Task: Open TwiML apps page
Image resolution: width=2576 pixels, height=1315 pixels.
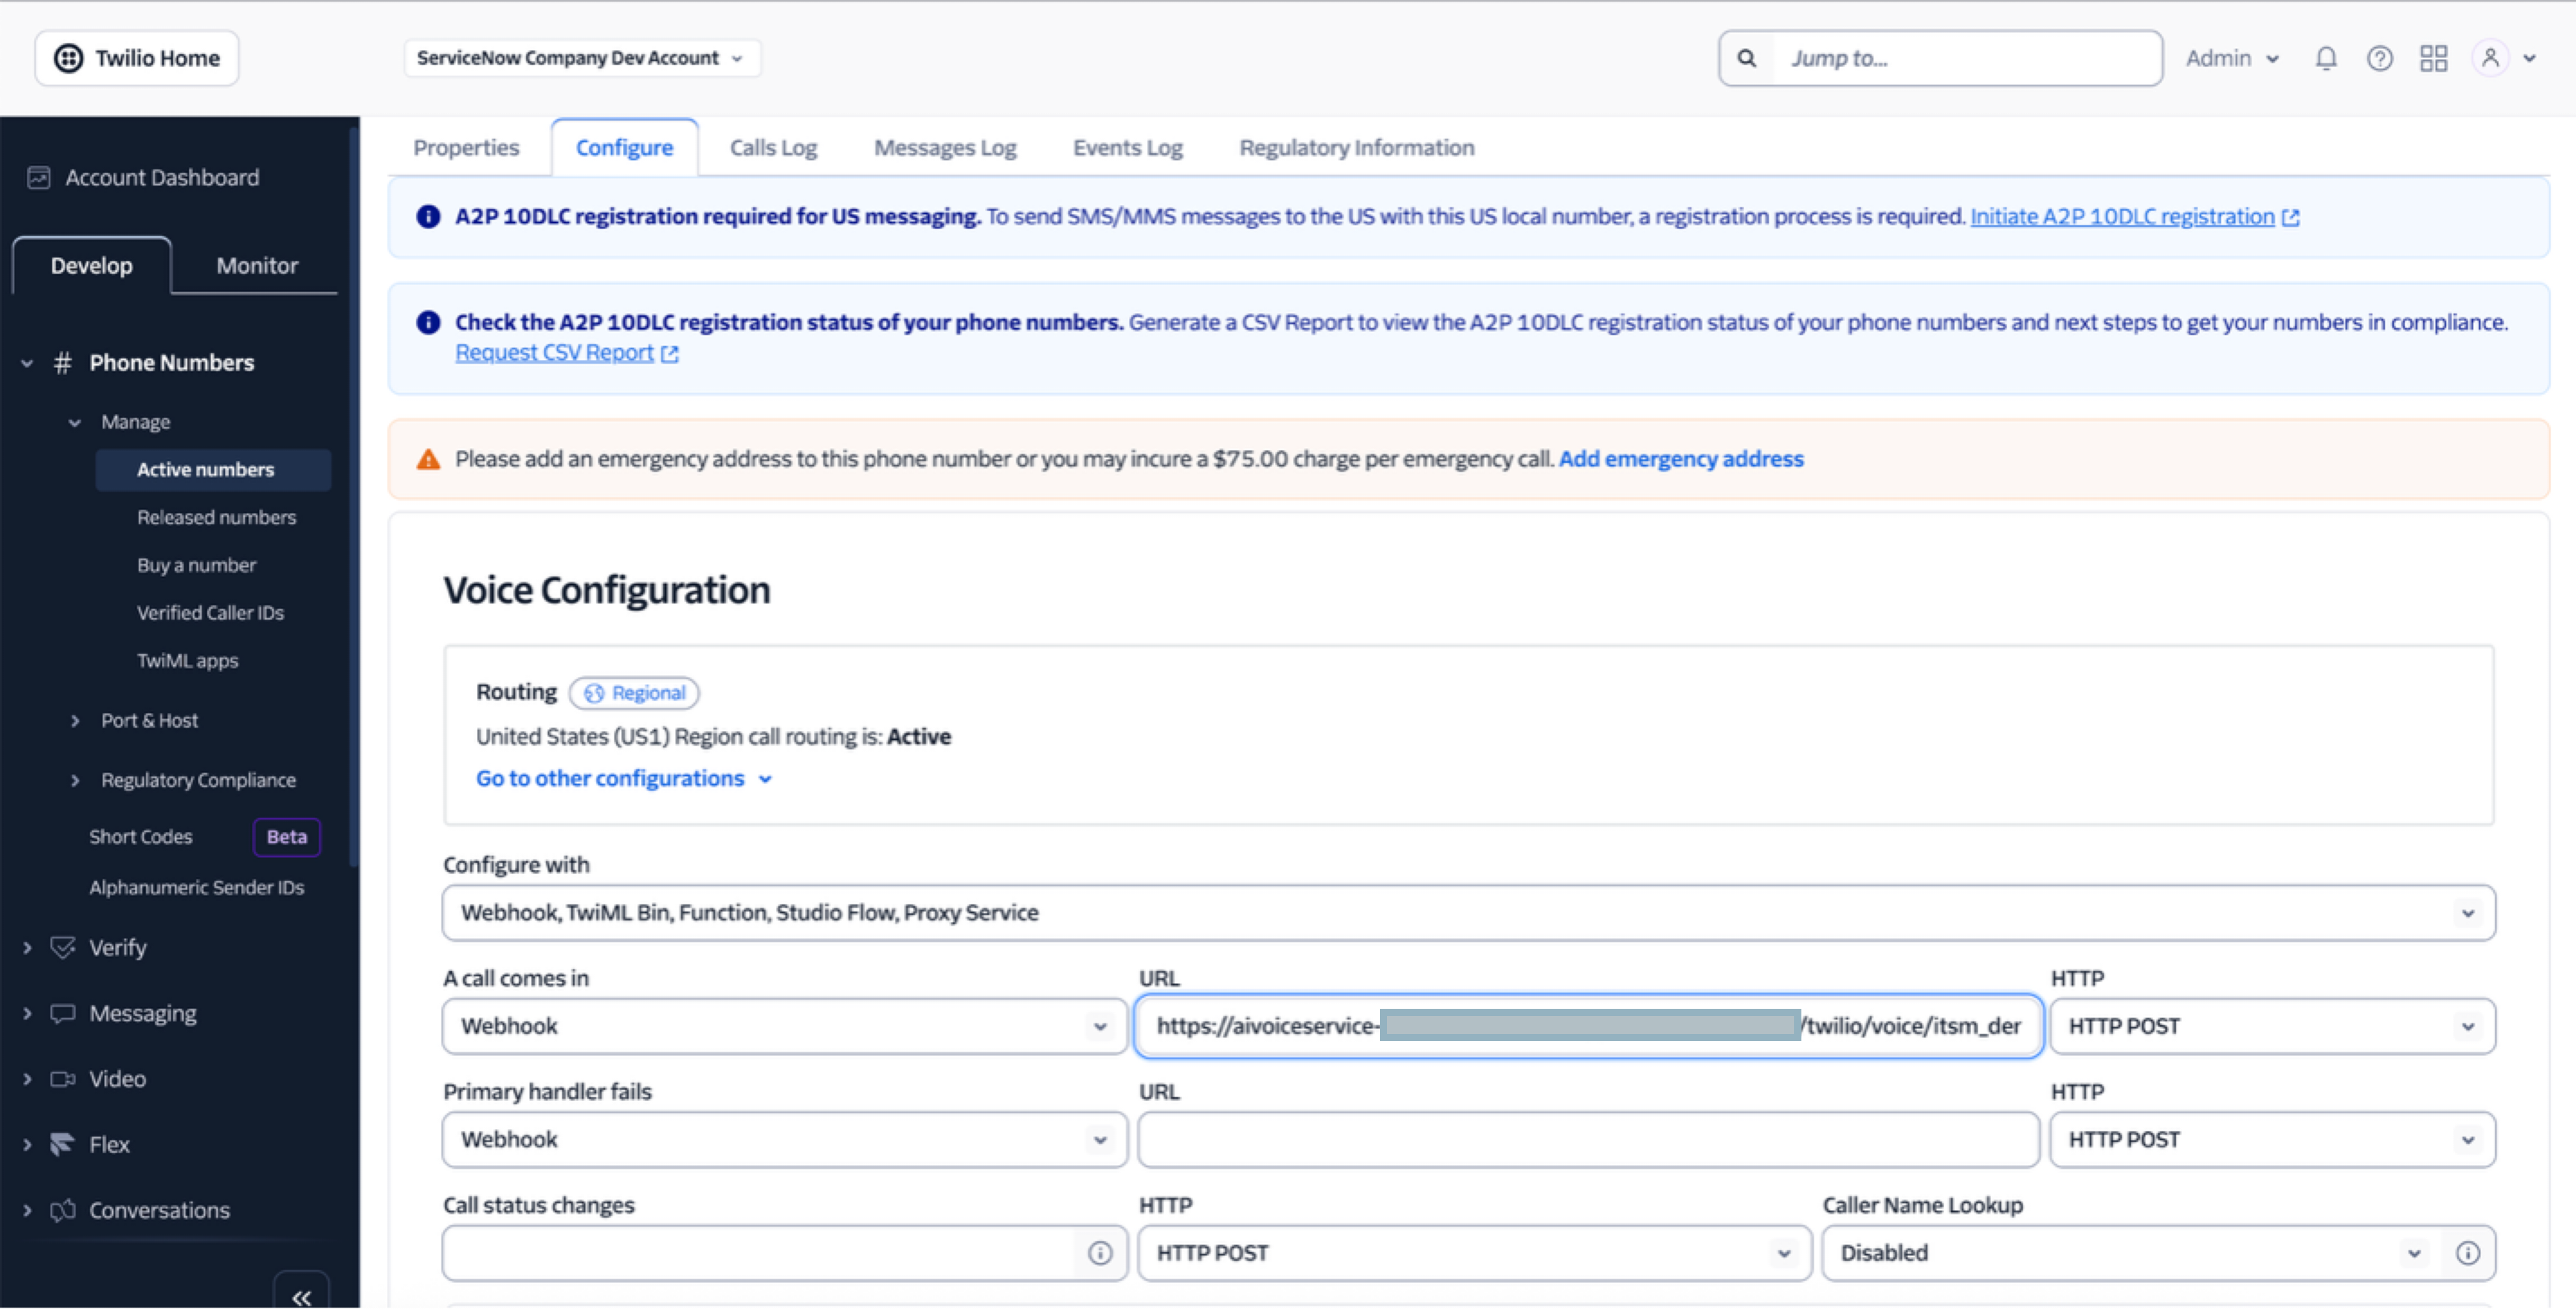Action: pyautogui.click(x=187, y=661)
